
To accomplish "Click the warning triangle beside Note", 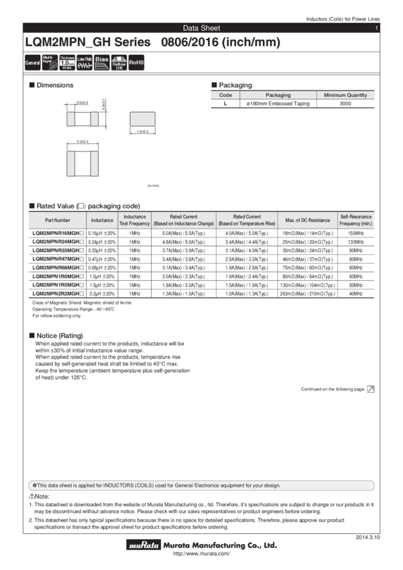I will tap(32, 496).
